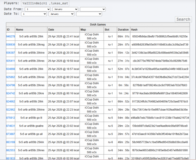The height and width of the screenshot is (160, 196).
Task: Click date '28 Apr 2026 @ 23:07 local'
Action: click(63, 102)
